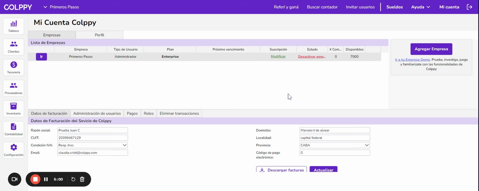Click the Agregar Empresa button
Viewport: 479px width, 191px height.
pyautogui.click(x=431, y=49)
